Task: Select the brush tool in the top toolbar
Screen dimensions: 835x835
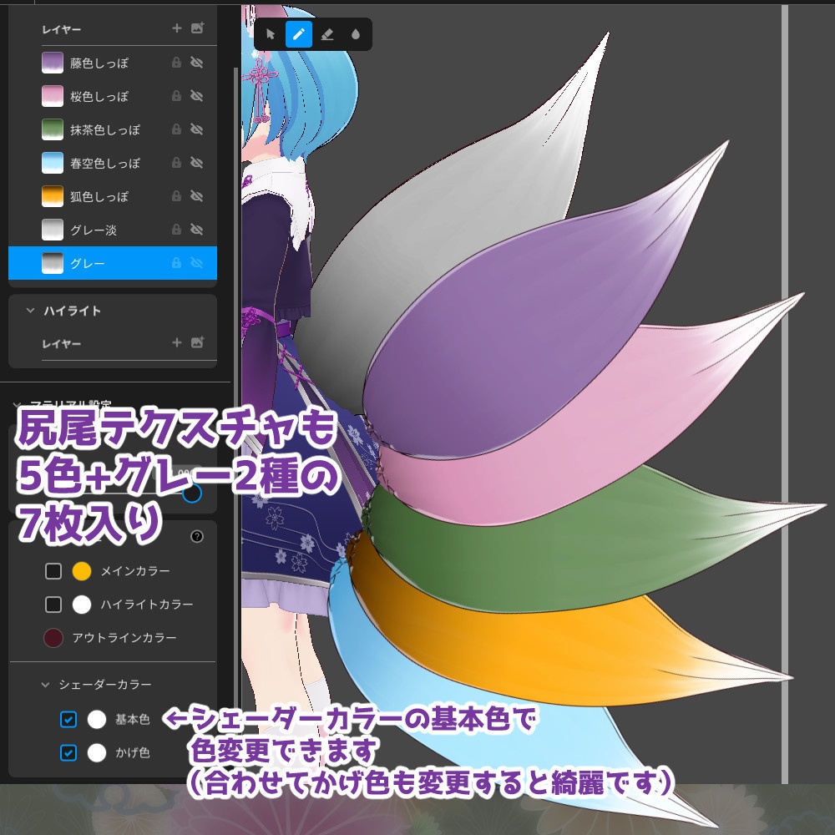Action: tap(298, 33)
